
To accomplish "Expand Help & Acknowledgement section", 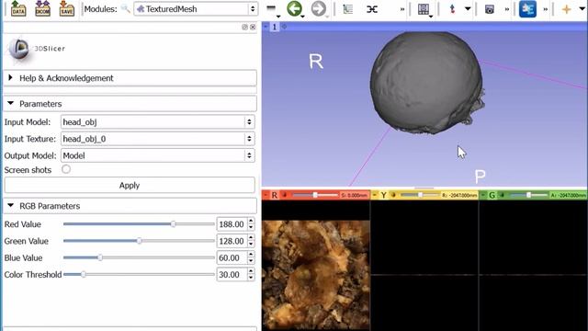I will (130, 78).
